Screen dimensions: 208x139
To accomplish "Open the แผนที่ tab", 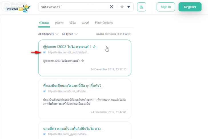I will coord(85,23).
